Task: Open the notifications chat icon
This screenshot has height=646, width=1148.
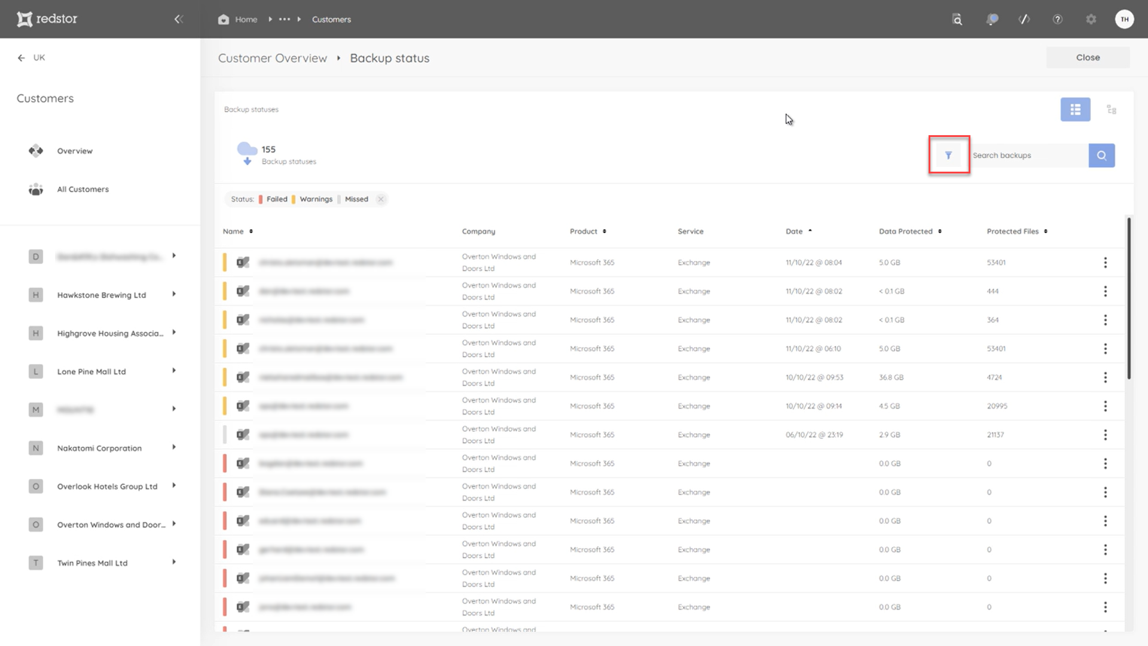Action: [x=992, y=19]
